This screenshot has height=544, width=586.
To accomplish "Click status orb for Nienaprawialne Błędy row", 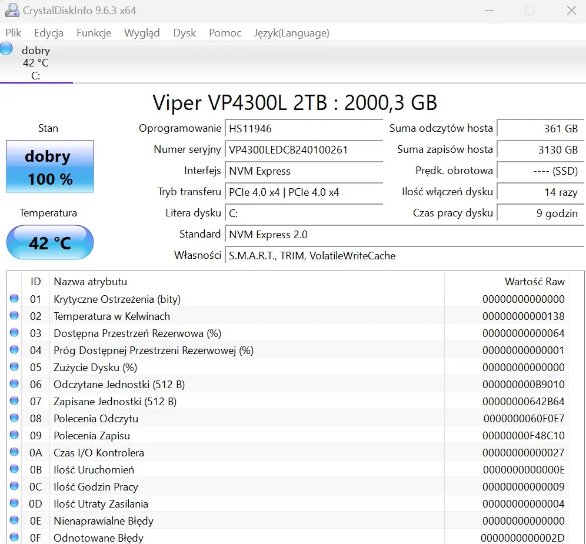I will click(x=14, y=520).
